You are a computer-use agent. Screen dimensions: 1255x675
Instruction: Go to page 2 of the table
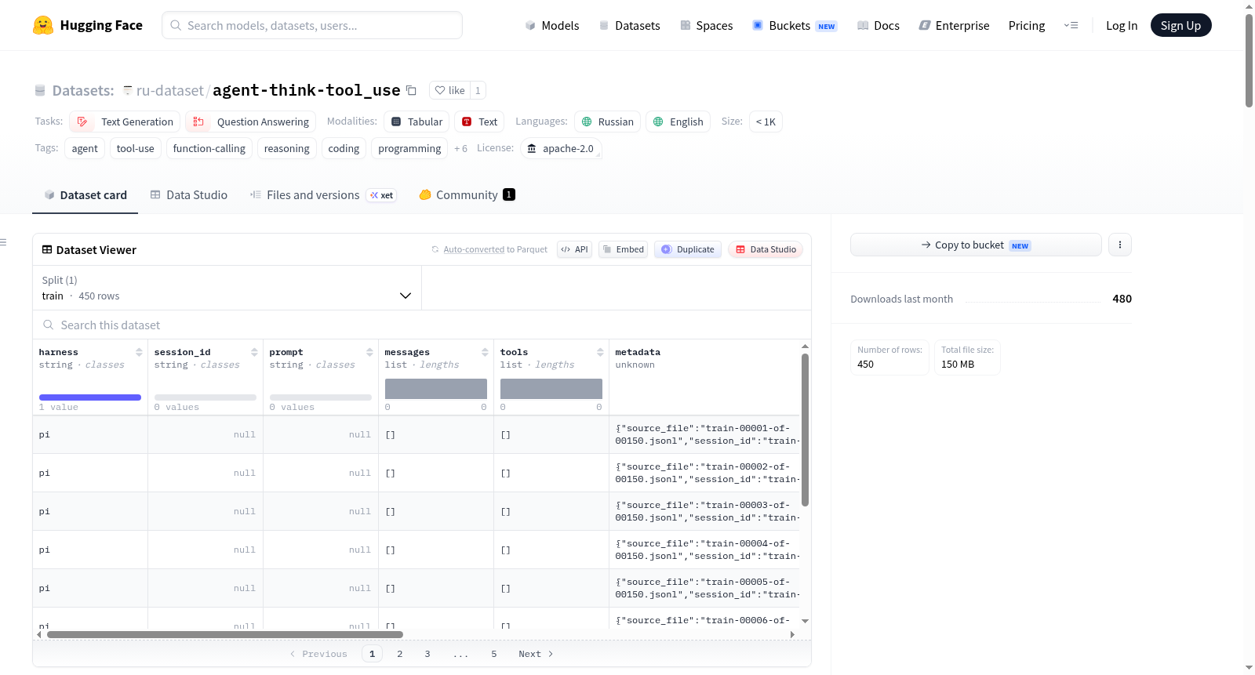[x=400, y=654]
